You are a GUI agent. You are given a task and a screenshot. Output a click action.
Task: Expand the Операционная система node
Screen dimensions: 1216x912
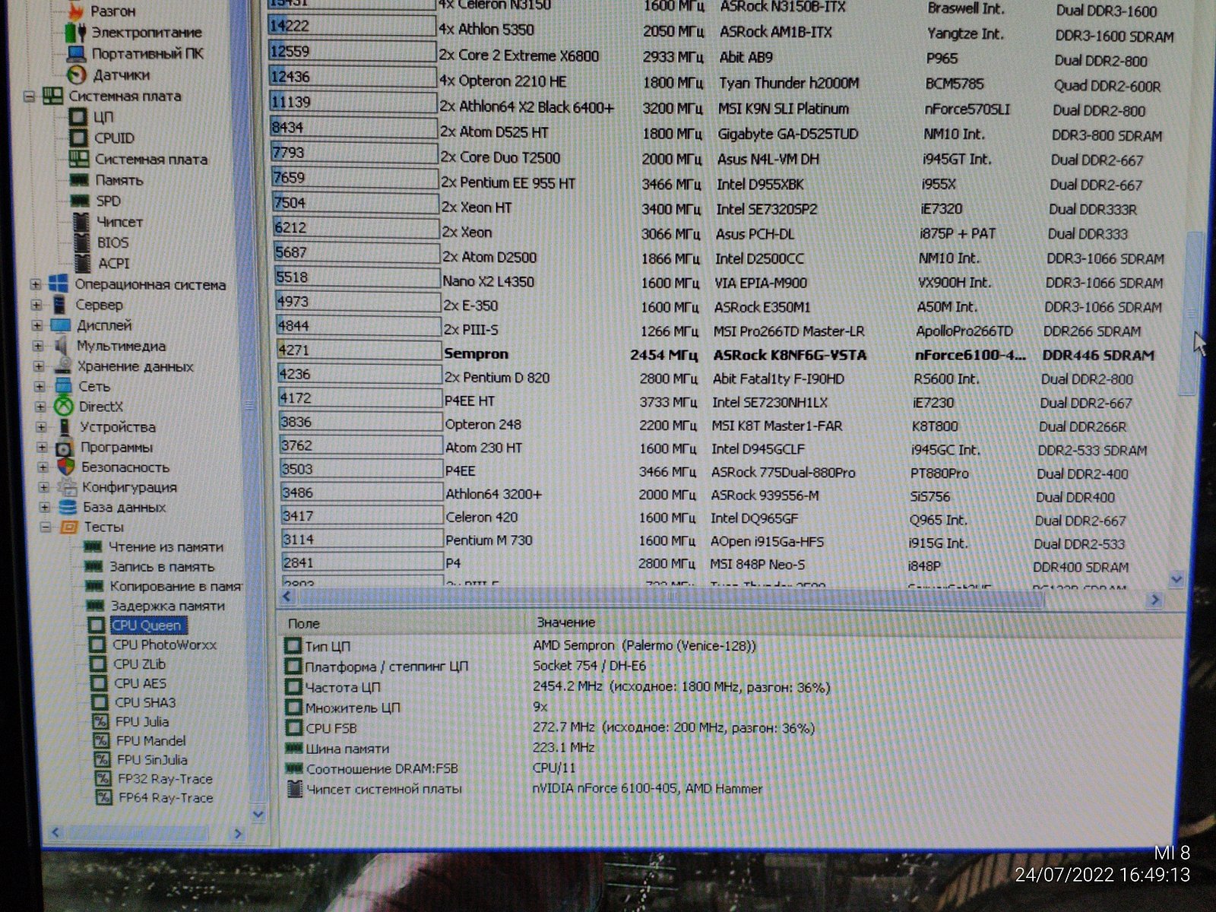tap(36, 284)
